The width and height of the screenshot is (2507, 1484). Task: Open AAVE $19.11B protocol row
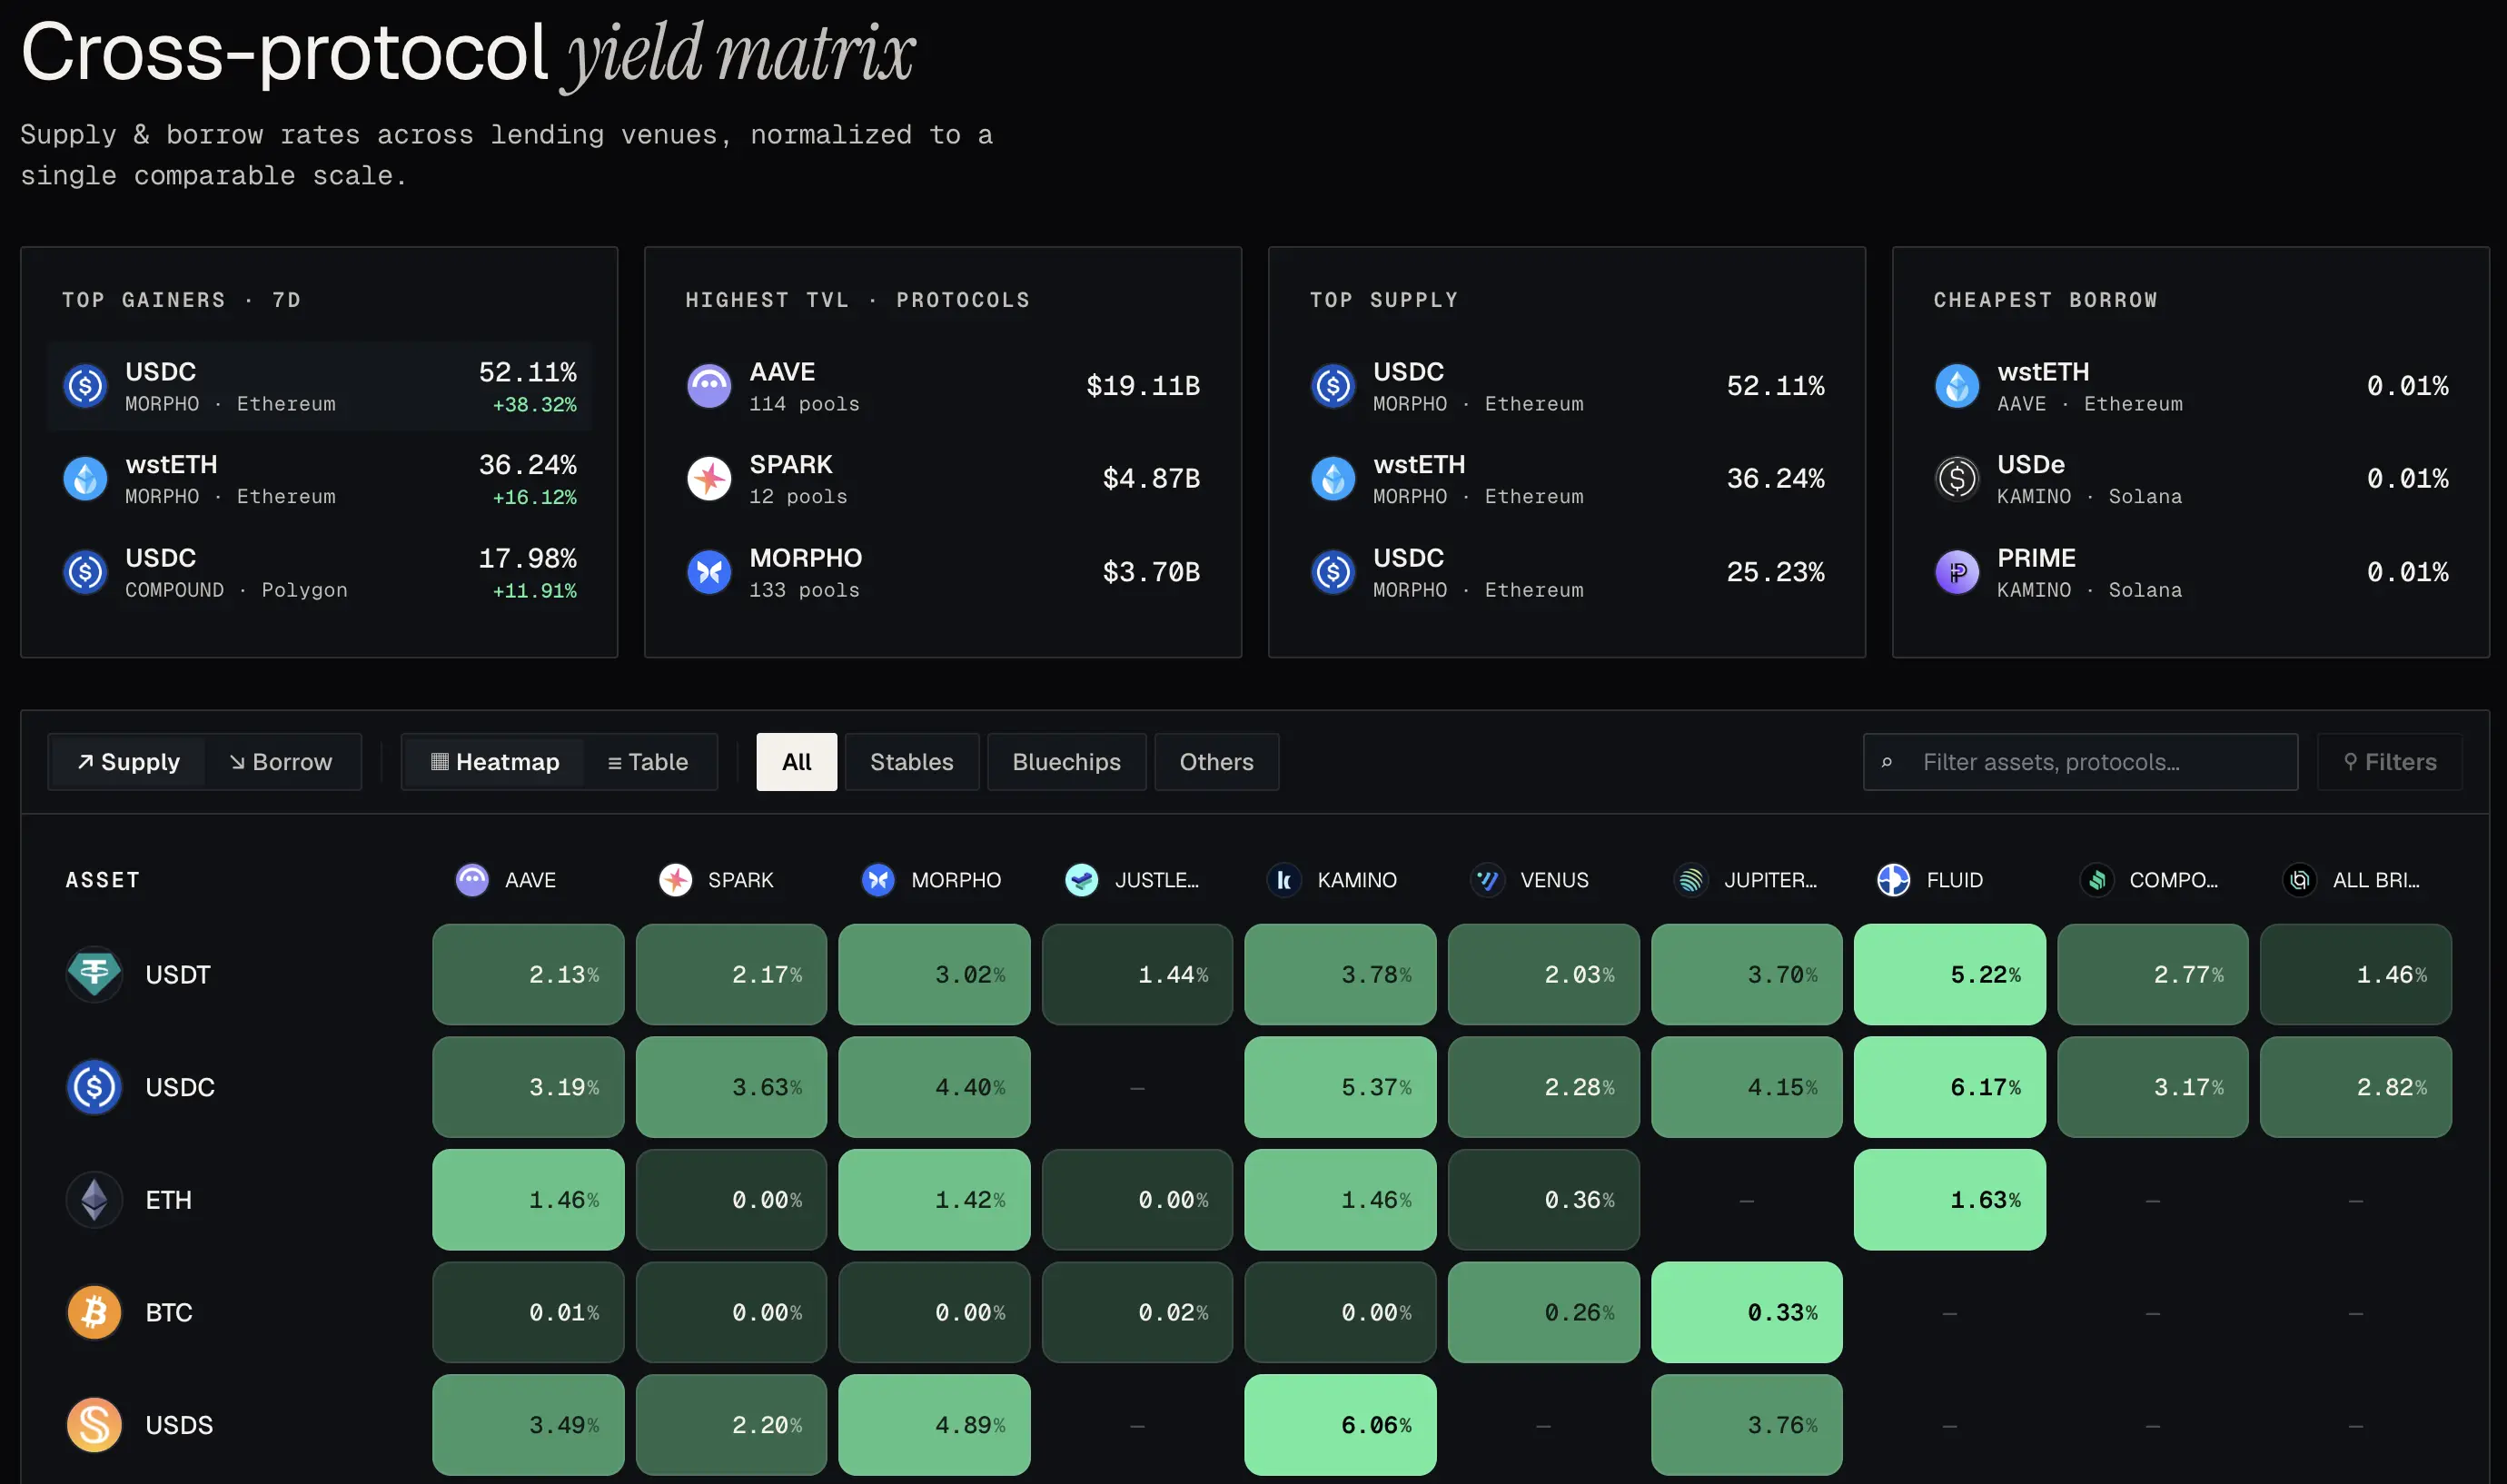pyautogui.click(x=943, y=386)
